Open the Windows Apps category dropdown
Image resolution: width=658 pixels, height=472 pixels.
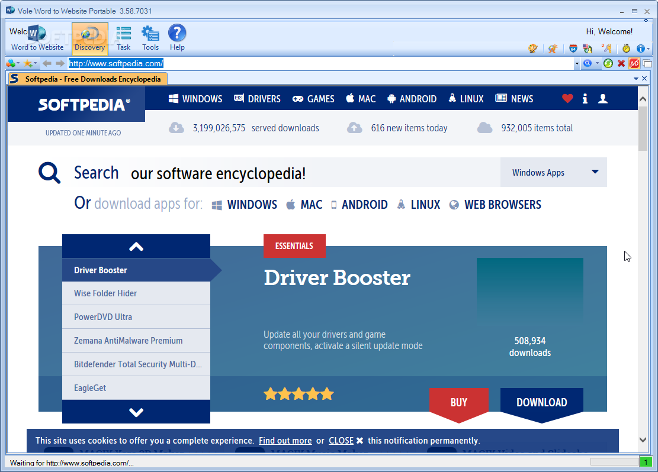554,172
